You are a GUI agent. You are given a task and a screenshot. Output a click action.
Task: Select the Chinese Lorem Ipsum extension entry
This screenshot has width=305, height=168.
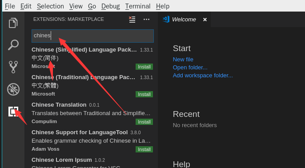92,163
